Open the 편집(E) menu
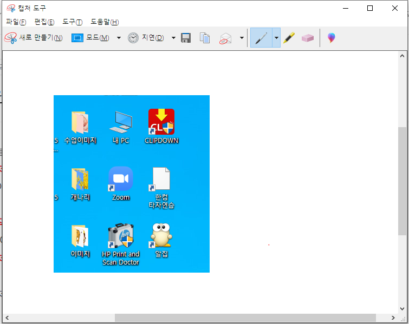 (44, 22)
